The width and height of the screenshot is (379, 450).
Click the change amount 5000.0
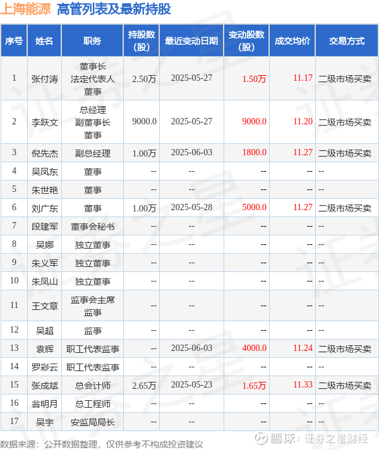coord(255,207)
